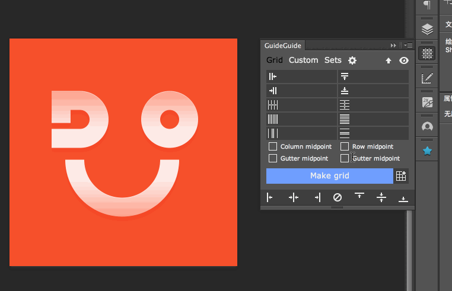Screen dimensions: 452x291
Task: Open the Layers panel icon
Action: pyautogui.click(x=427, y=29)
